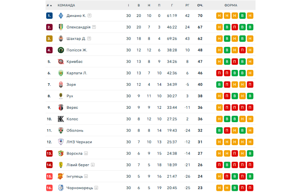Click the Dynamo K. team logo

61,15
